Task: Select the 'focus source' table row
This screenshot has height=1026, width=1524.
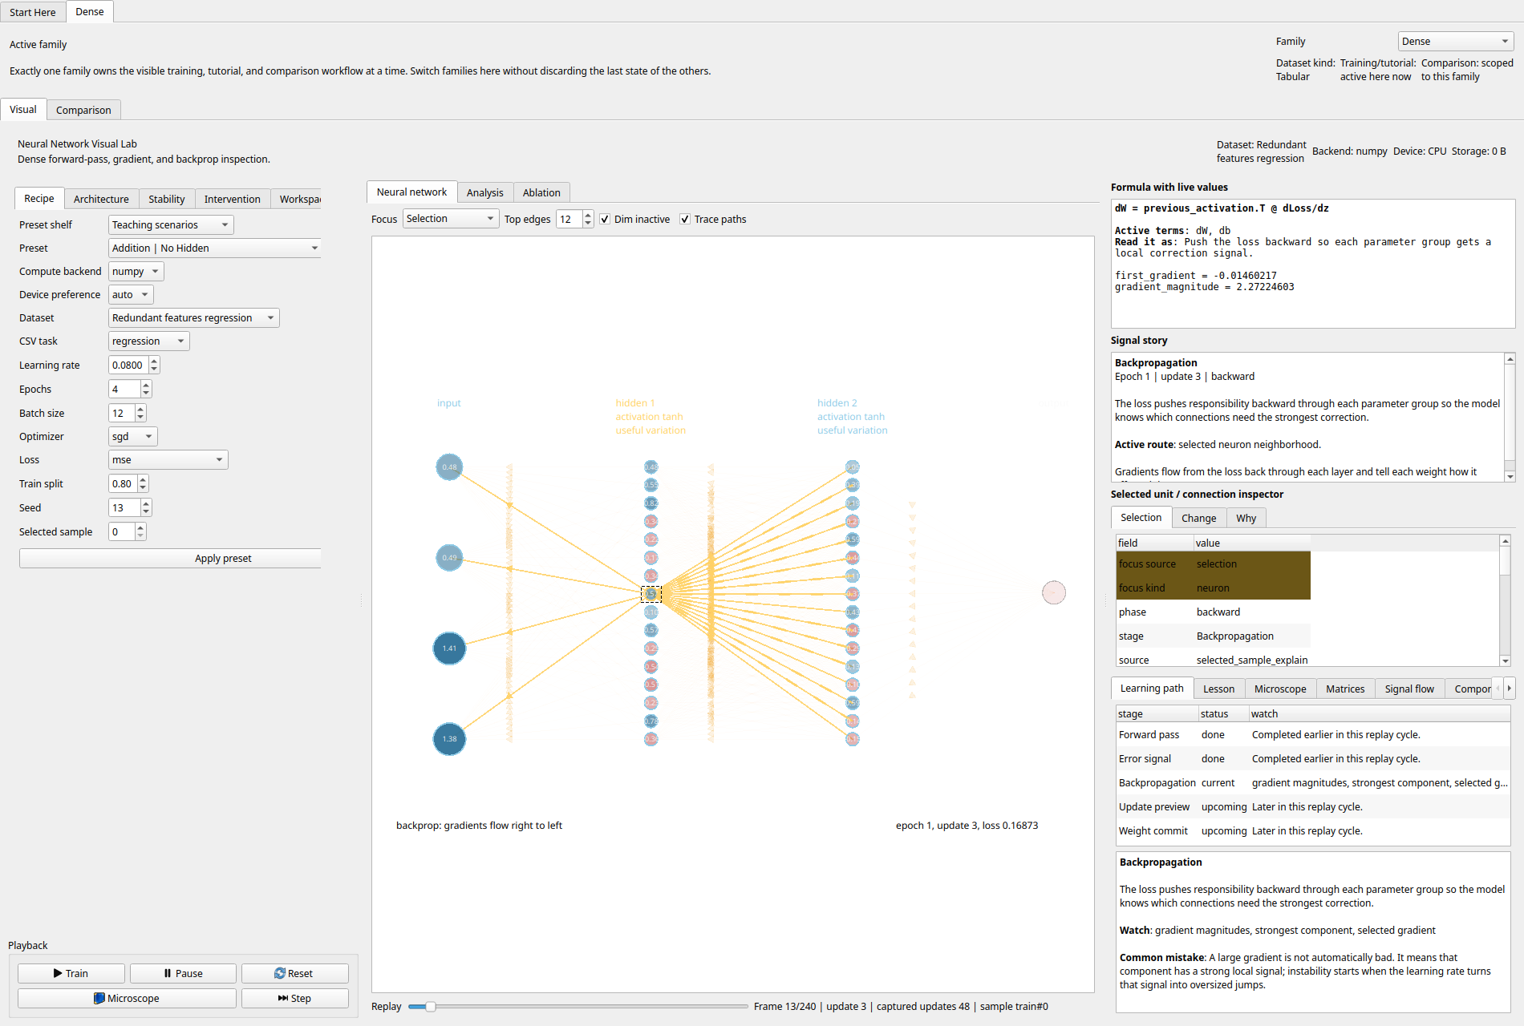Action: tap(1213, 563)
